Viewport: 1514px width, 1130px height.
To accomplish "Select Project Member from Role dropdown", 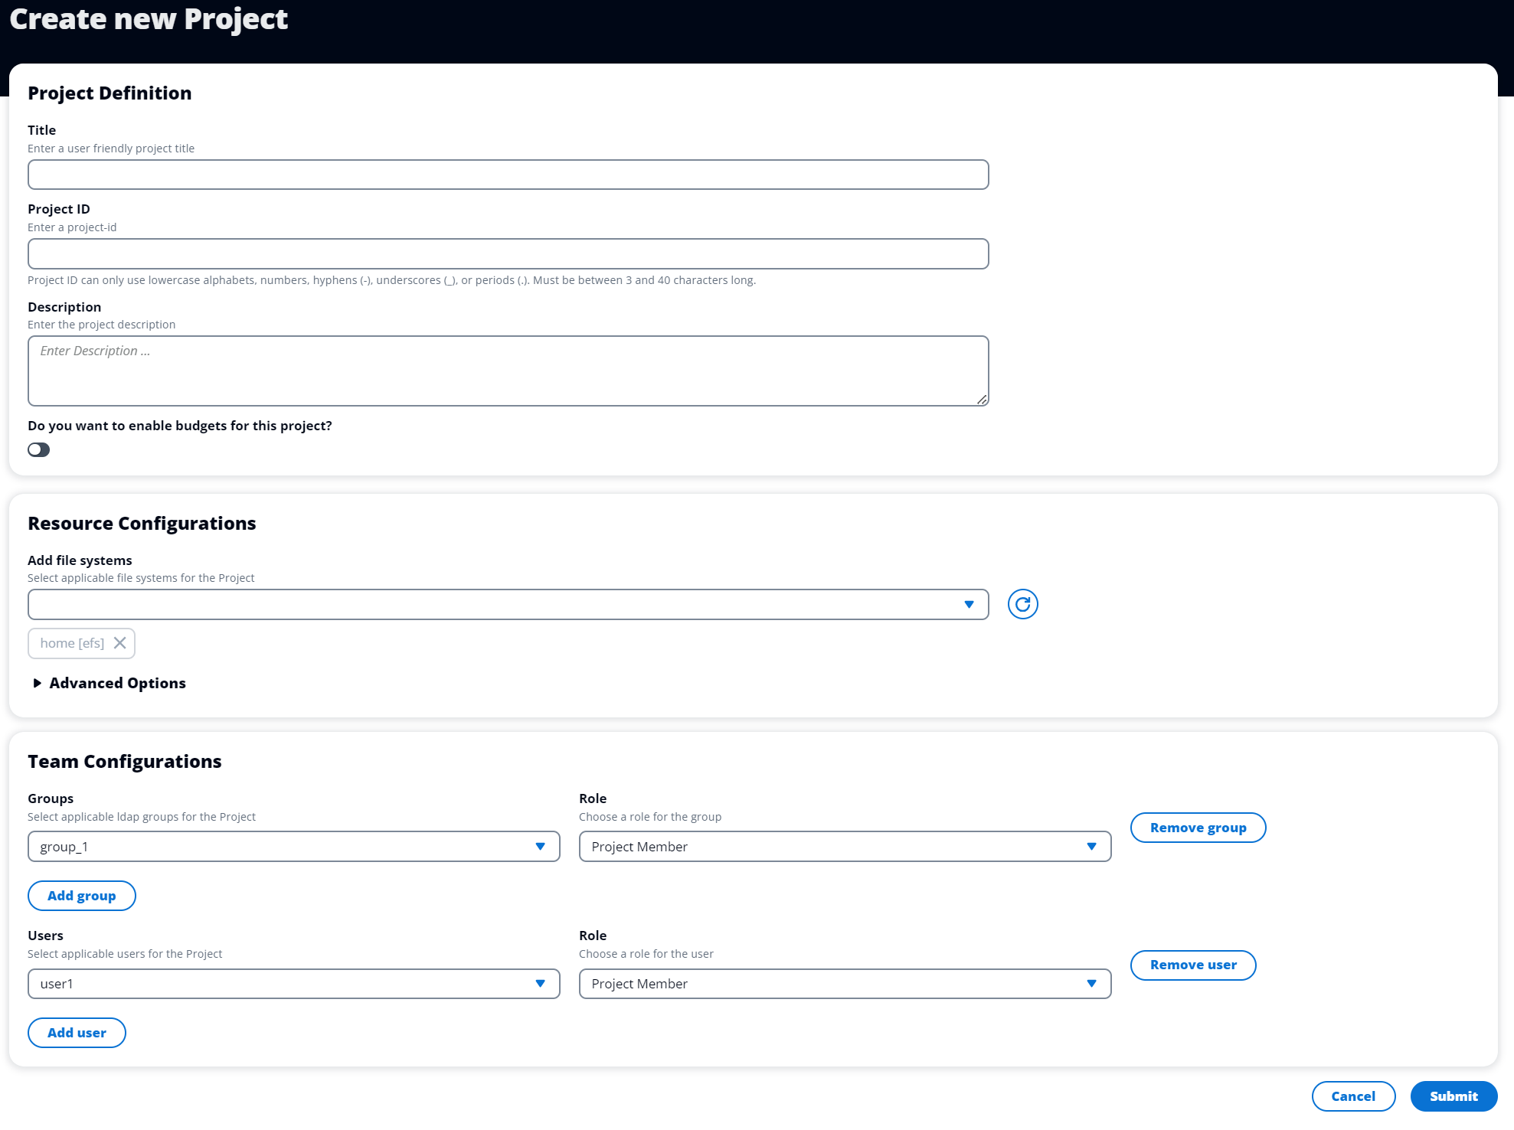I will click(844, 846).
